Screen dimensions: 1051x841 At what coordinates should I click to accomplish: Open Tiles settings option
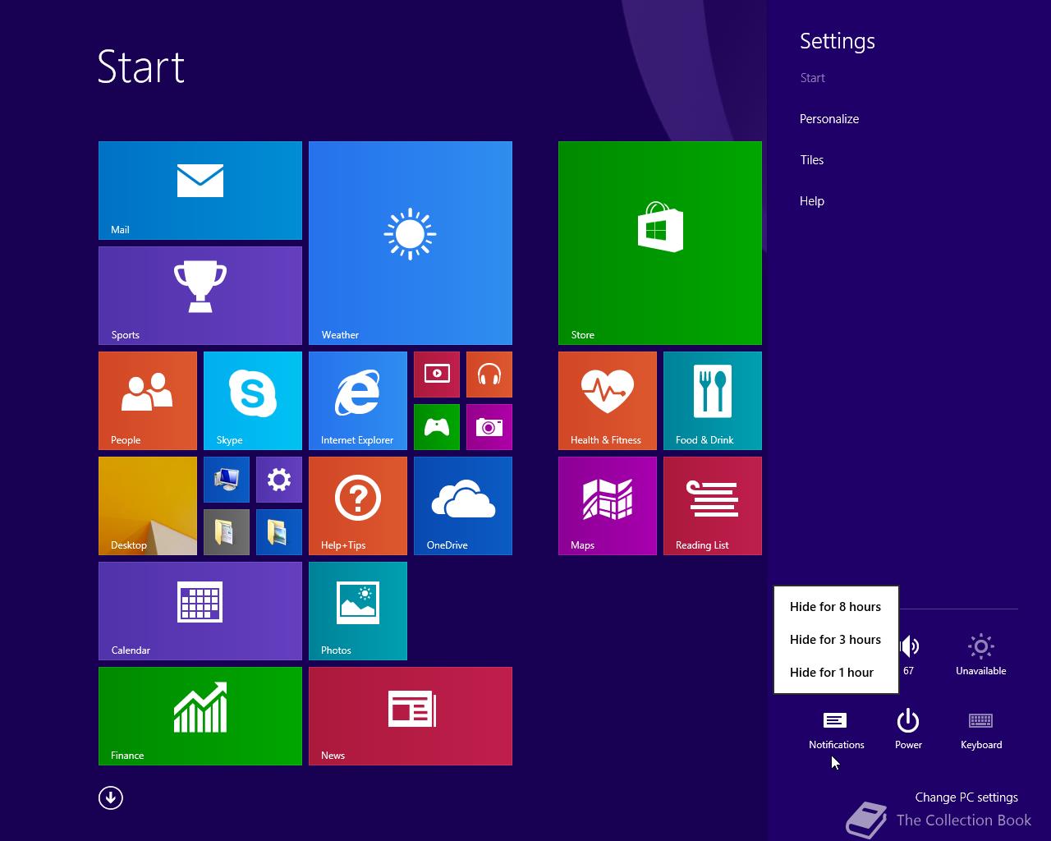(x=812, y=160)
